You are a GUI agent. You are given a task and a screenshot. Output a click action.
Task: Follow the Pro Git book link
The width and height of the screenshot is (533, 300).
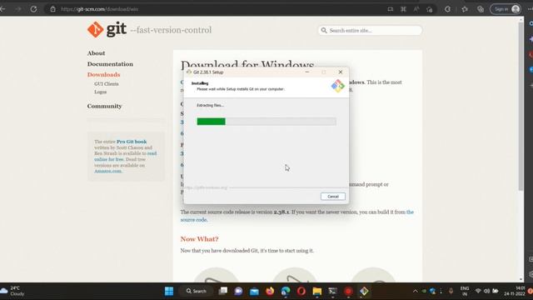[x=132, y=142]
